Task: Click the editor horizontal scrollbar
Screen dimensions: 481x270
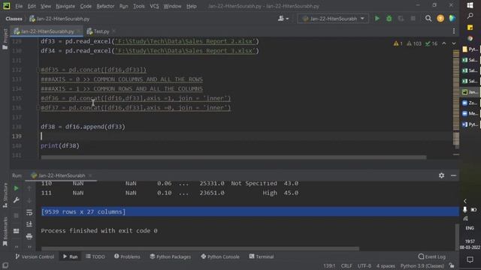Action: click(234, 157)
